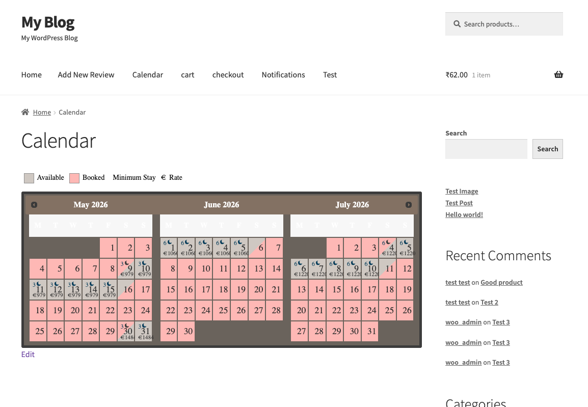Click the Edit link below calendar
This screenshot has width=588, height=407.
point(28,355)
